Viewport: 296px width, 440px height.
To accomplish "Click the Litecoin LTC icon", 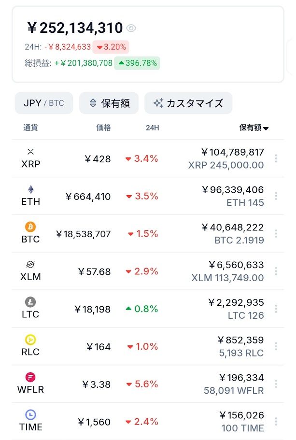I will pyautogui.click(x=31, y=302).
